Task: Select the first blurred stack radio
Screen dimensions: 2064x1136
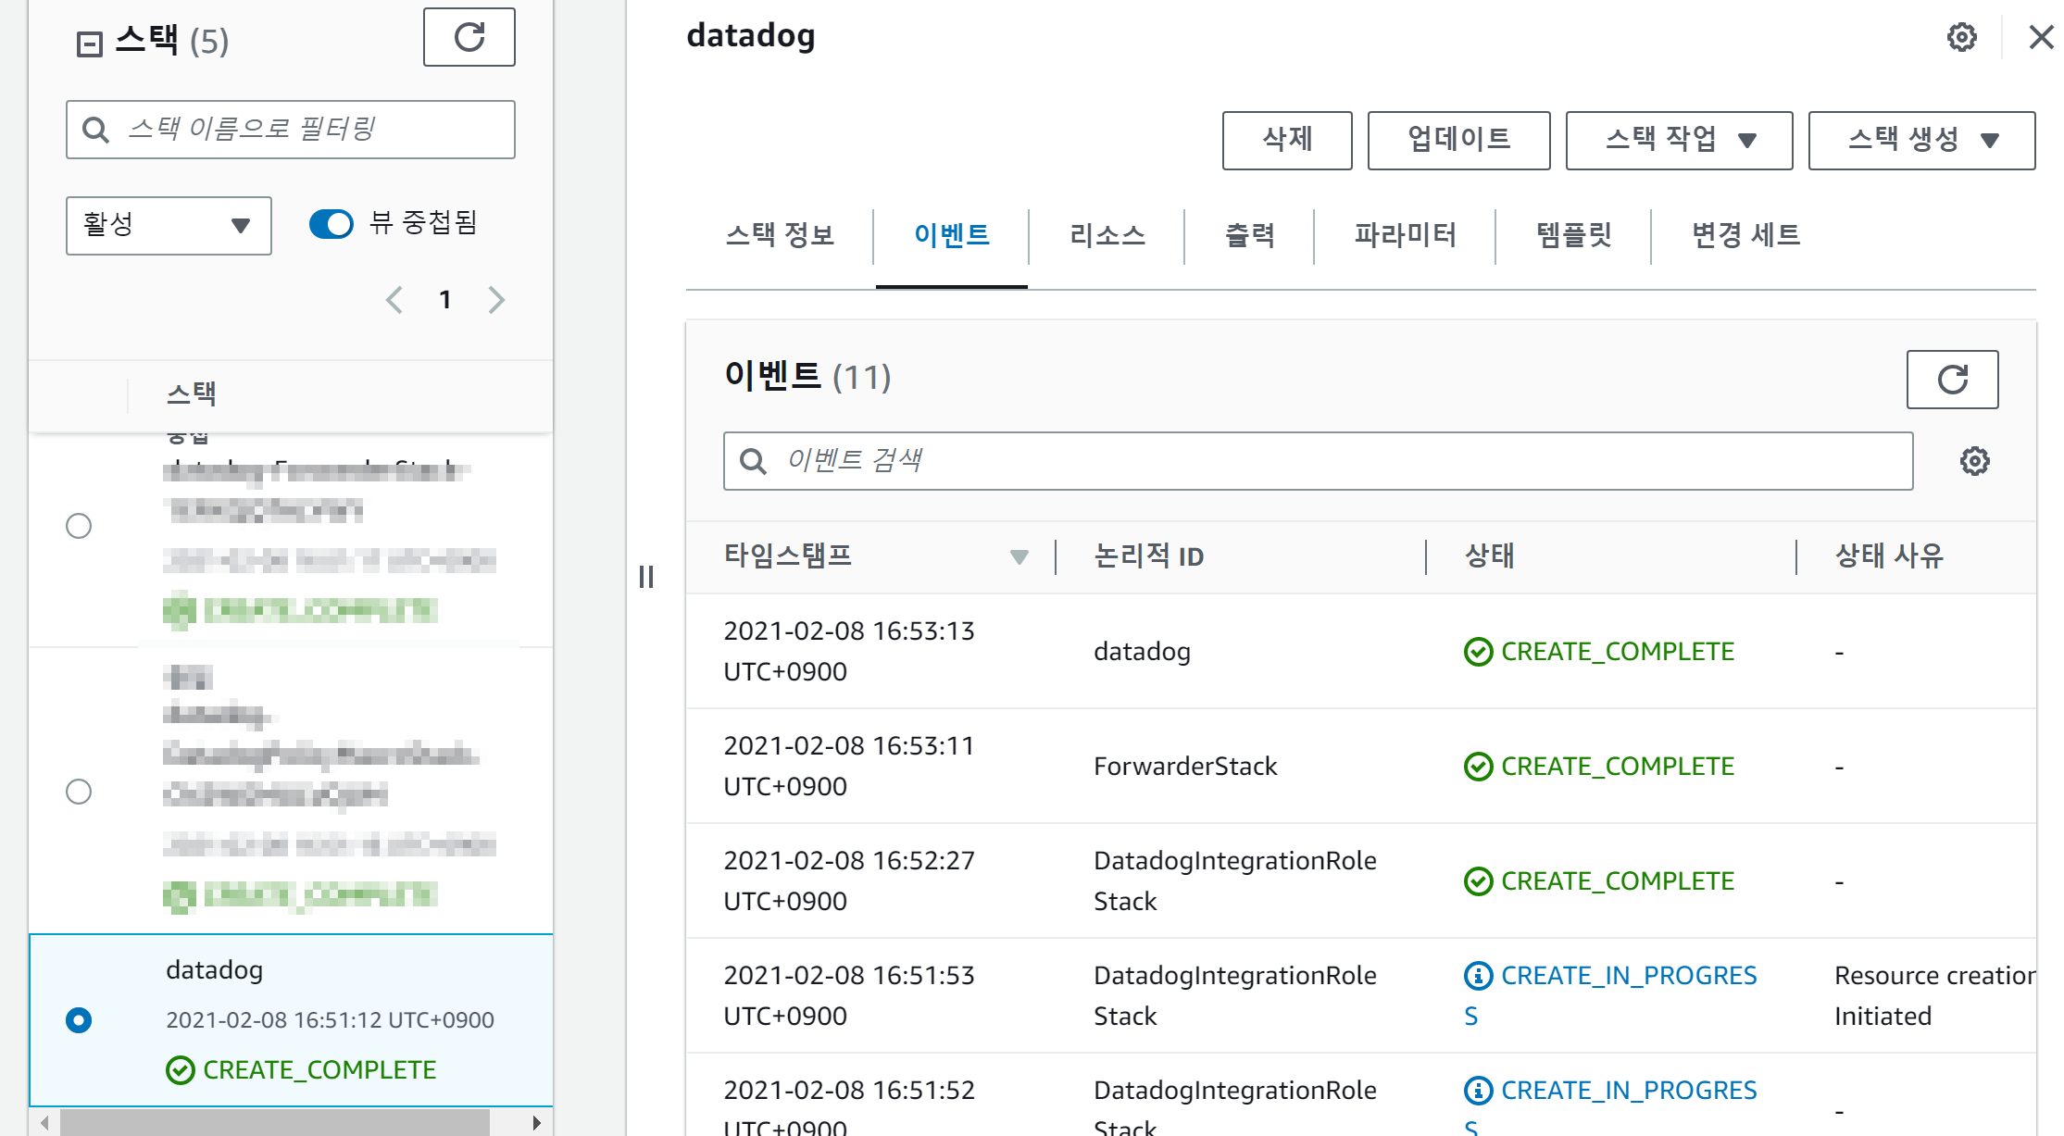Action: click(x=79, y=526)
